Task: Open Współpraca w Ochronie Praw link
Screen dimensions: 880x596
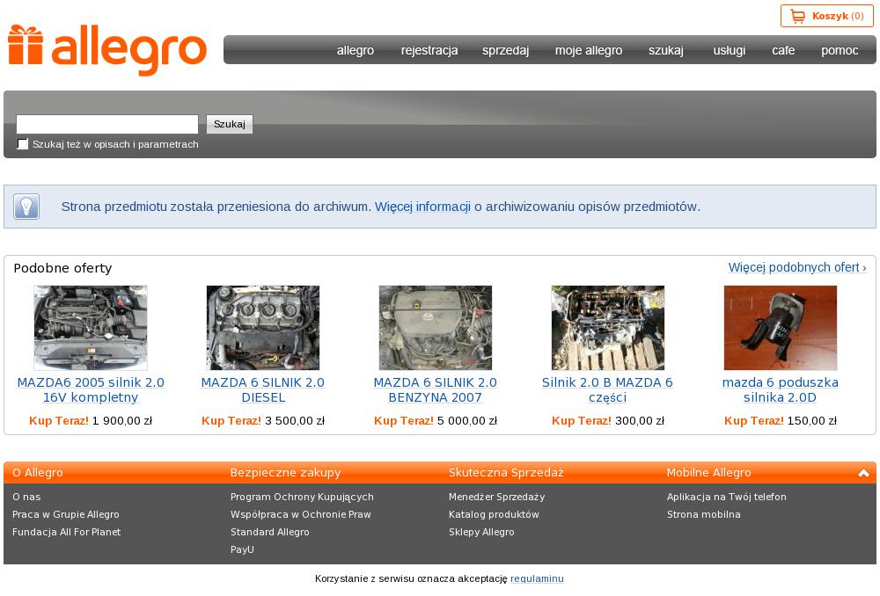Action: point(301,514)
